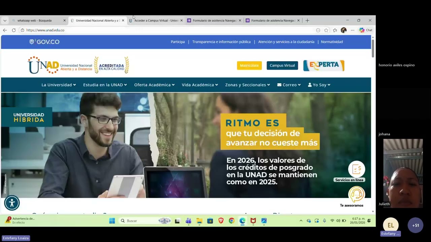Launch Google Chrome from the taskbar
Viewport: 431px width, 242px height.
point(232,221)
